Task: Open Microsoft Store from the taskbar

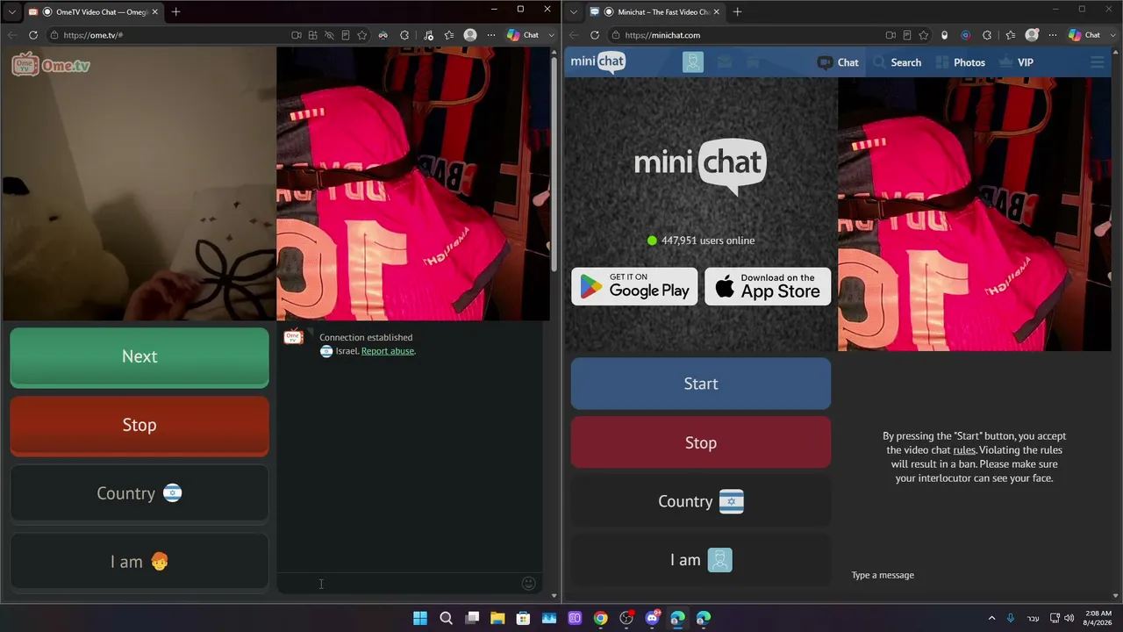Action: 523,618
